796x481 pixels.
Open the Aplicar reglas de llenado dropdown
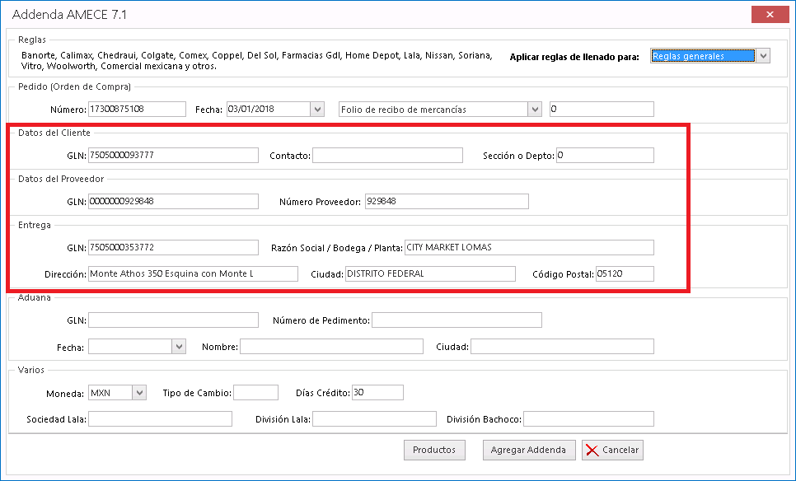click(763, 56)
